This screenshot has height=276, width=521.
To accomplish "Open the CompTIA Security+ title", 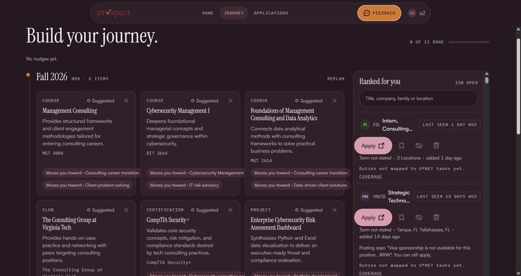I will [168, 220].
